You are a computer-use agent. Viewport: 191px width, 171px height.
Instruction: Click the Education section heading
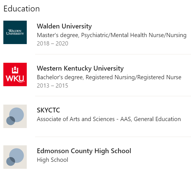pos(22,9)
